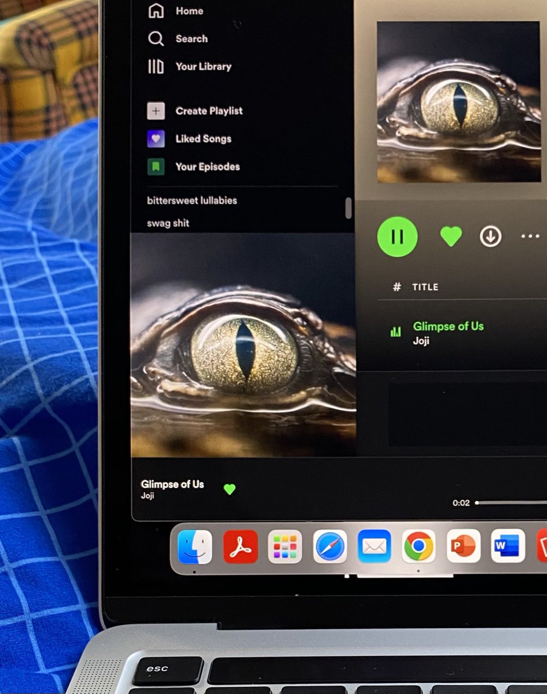Click the playing equalizer icon on track row
547x694 pixels.
(x=396, y=331)
